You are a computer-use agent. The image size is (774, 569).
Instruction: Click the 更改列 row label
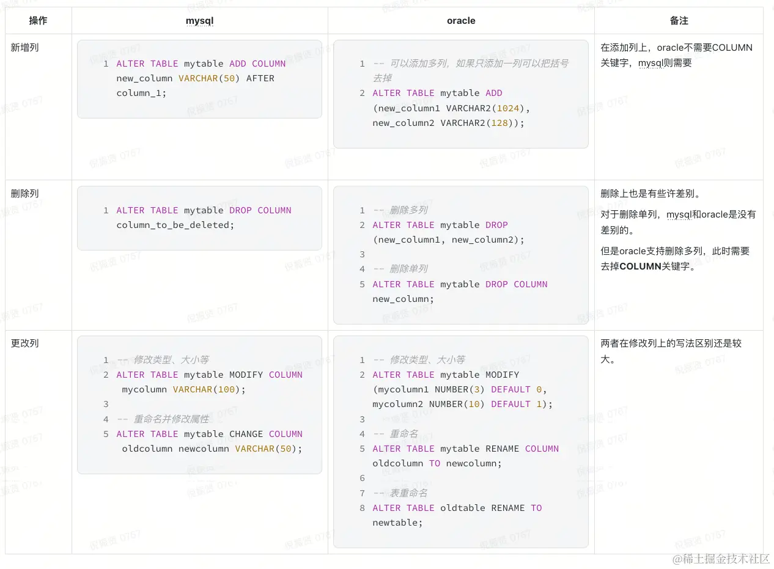(24, 343)
